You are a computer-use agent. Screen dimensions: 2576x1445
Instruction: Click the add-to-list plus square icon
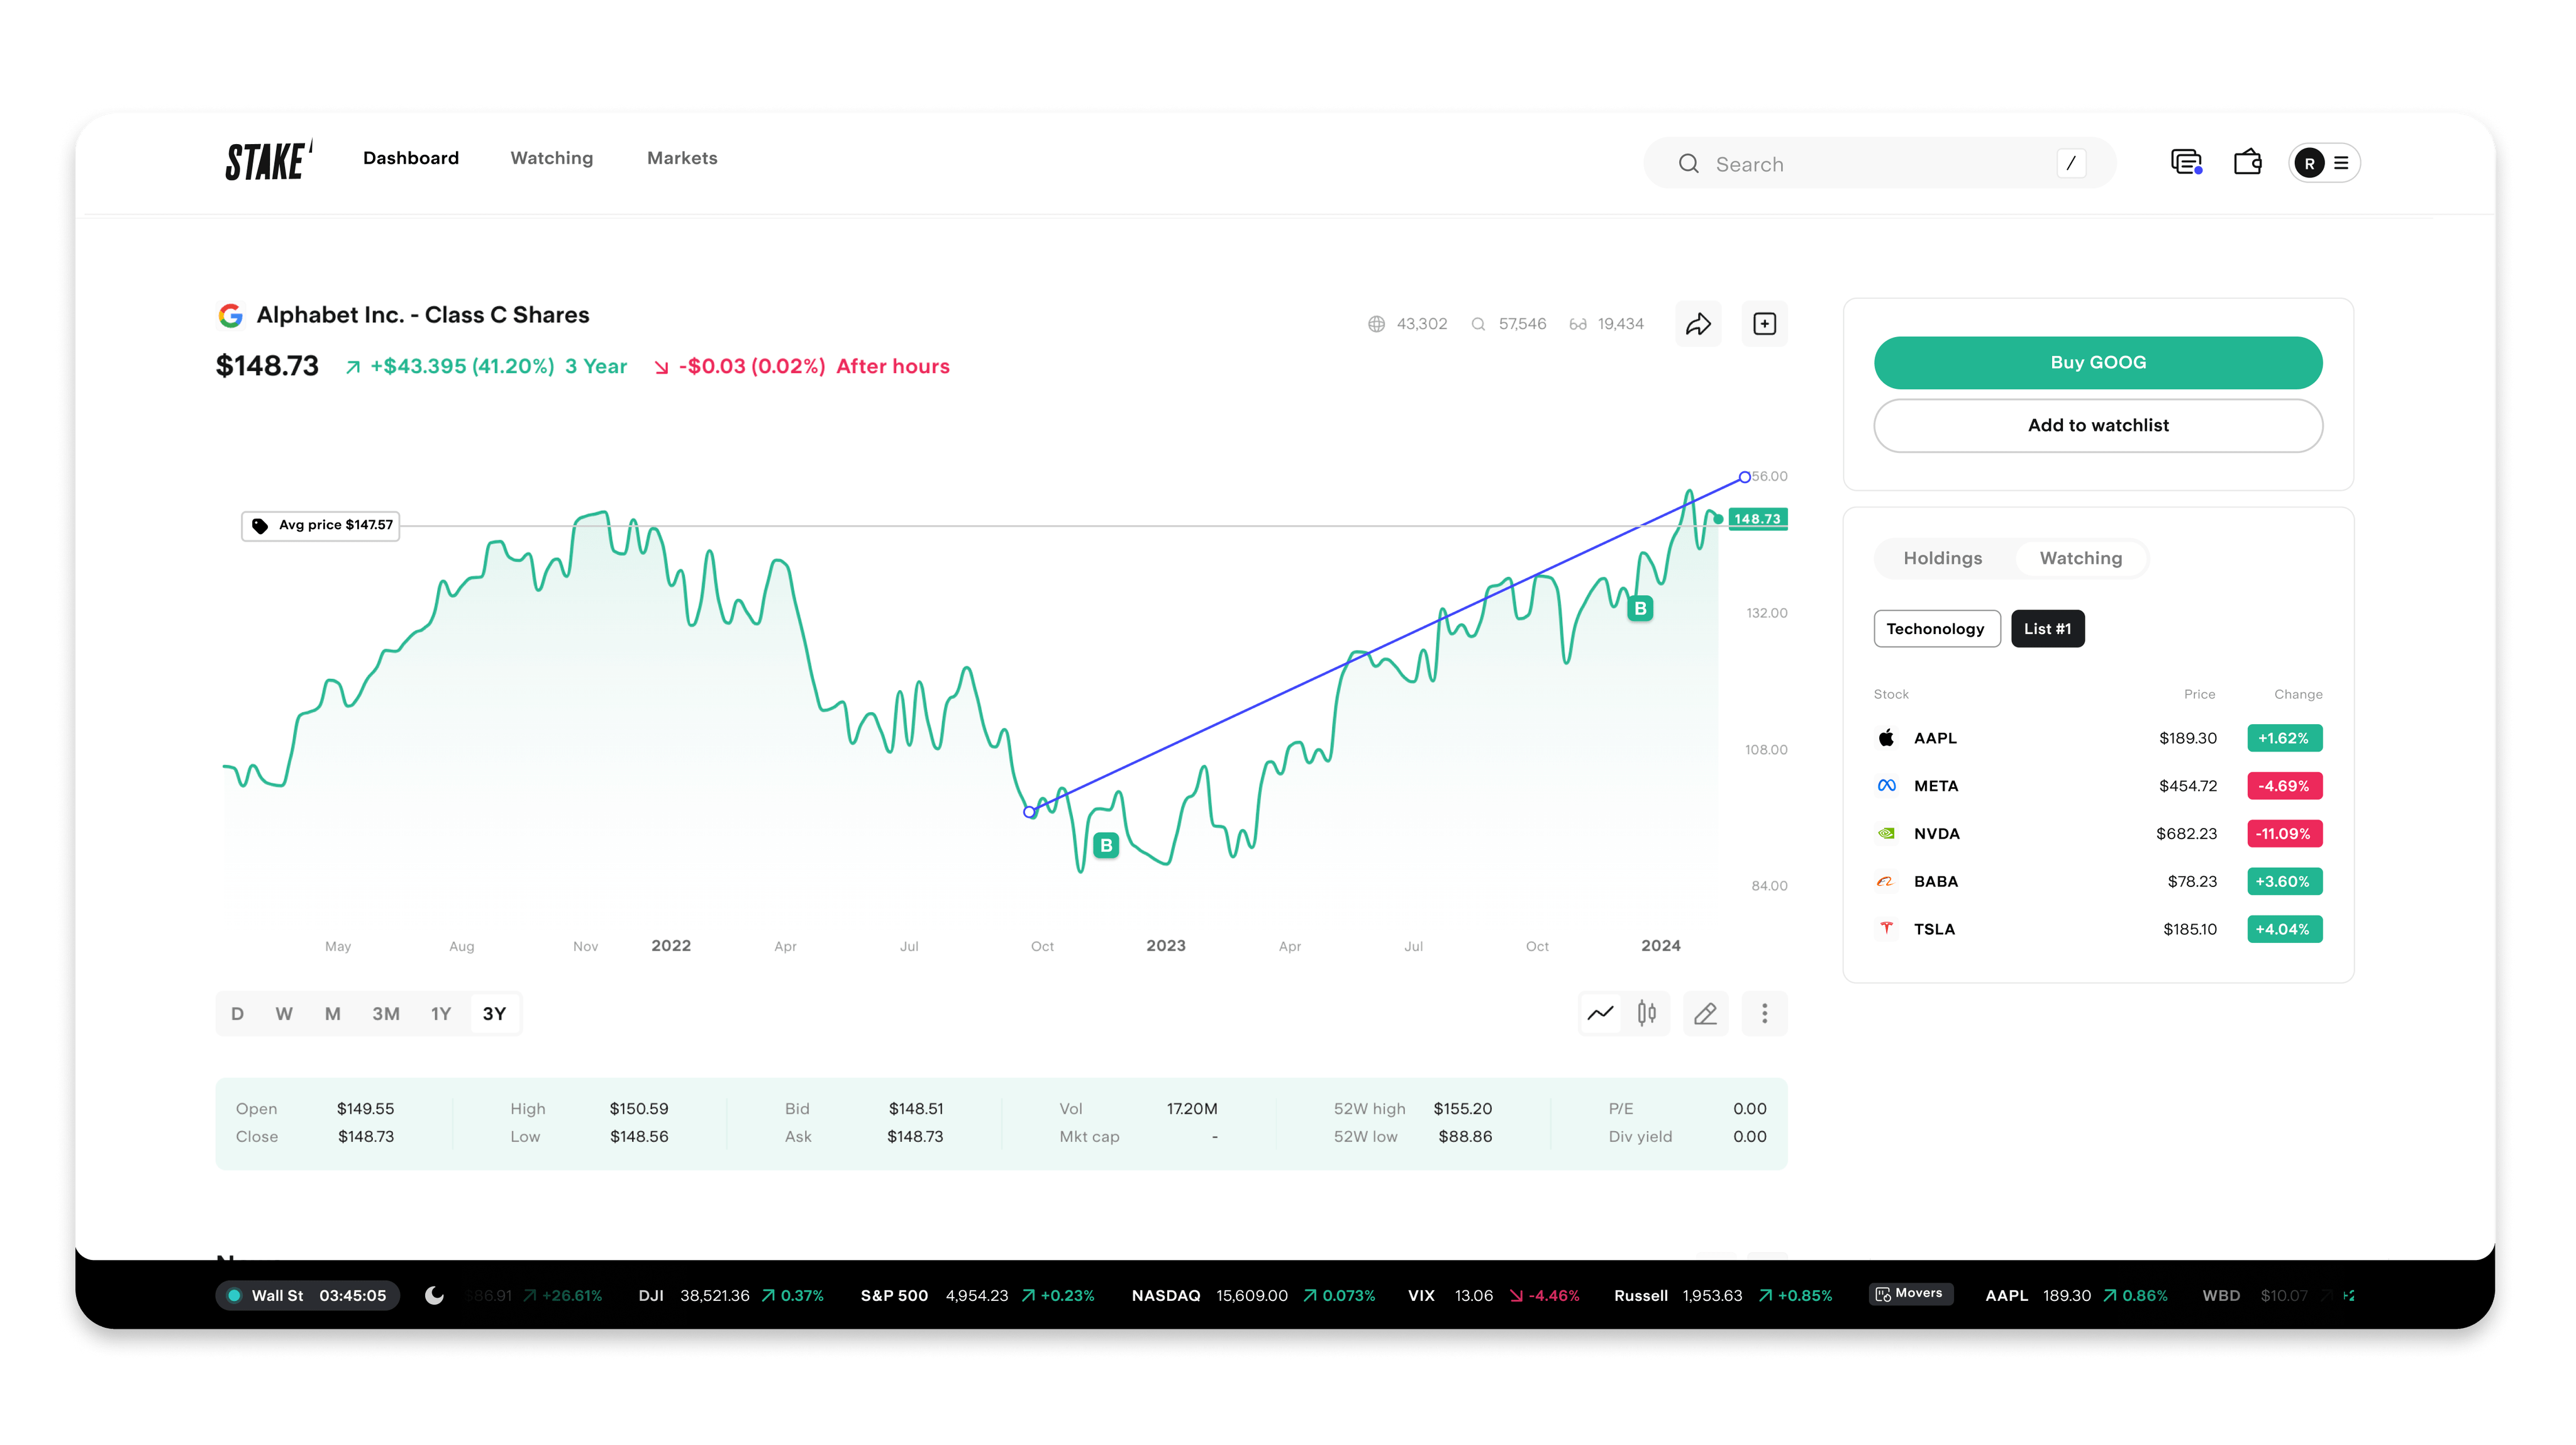pyautogui.click(x=1764, y=324)
